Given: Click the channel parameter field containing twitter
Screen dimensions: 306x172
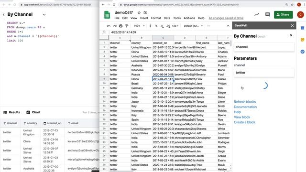Looking at the screenshot, I should (x=264, y=73).
